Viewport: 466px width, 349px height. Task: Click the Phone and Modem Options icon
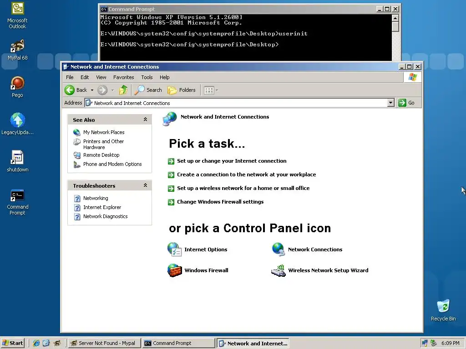click(x=76, y=164)
